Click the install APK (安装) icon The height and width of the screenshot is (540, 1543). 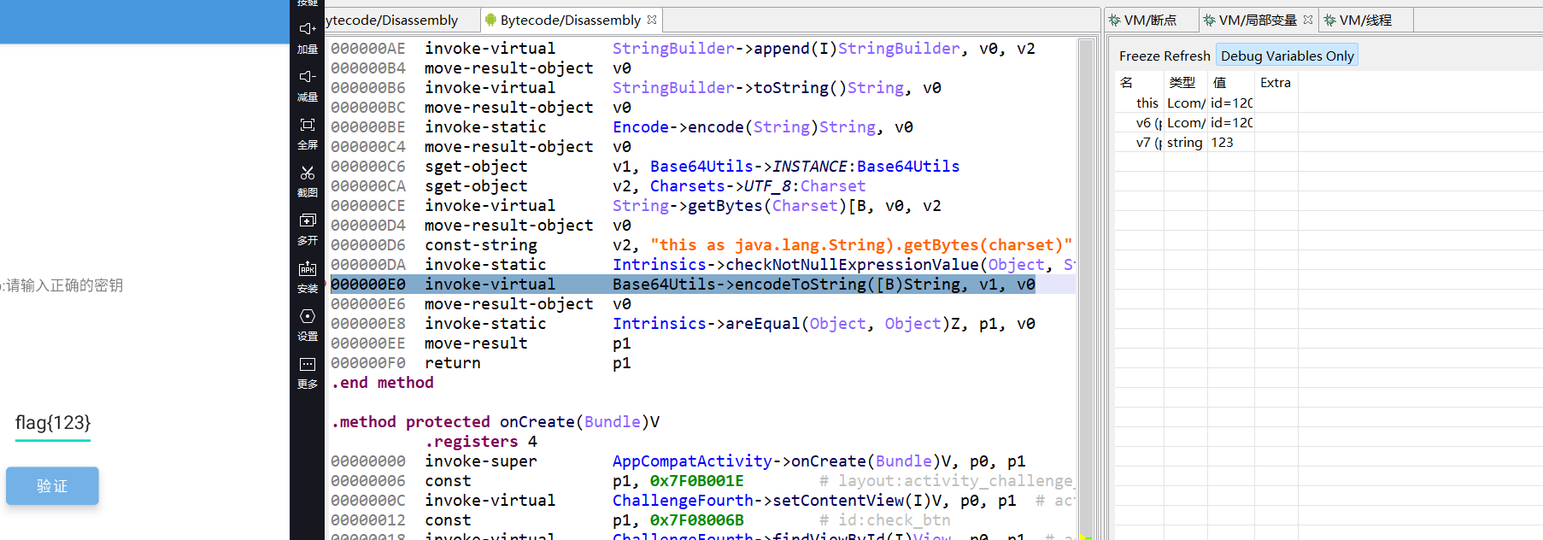[x=308, y=268]
